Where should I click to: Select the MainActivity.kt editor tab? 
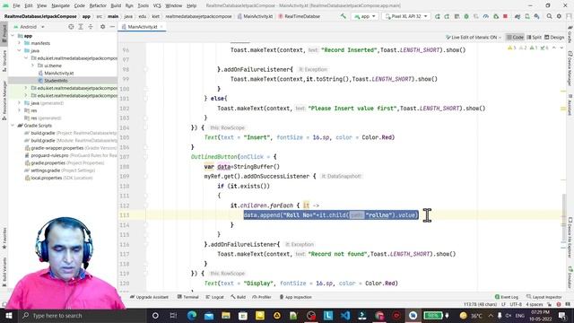[x=142, y=27]
